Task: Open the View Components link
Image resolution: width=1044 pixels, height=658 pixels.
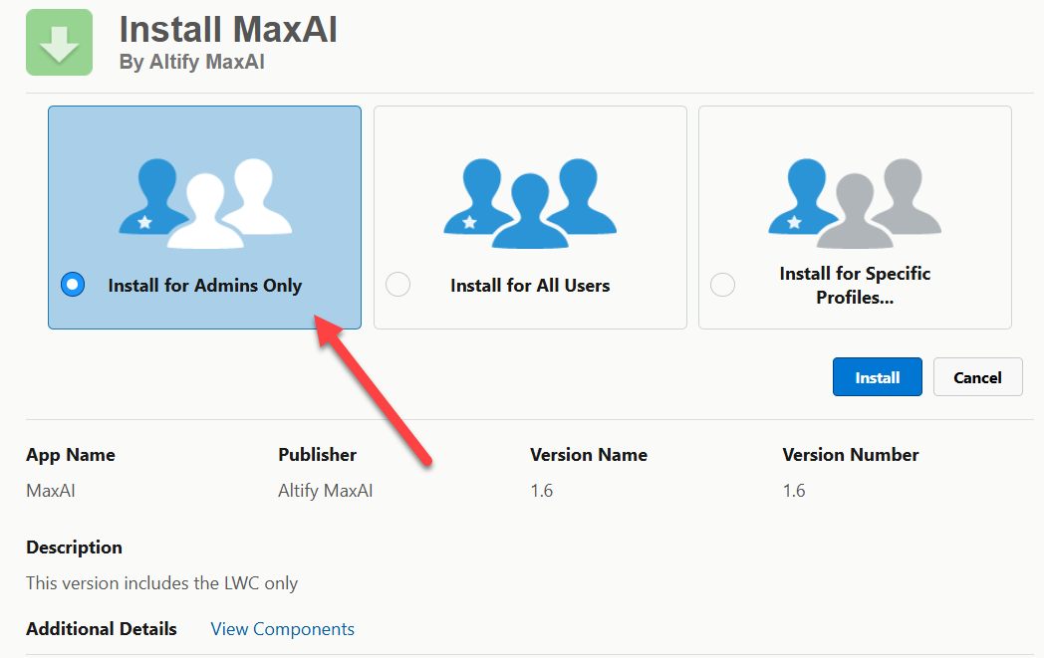Action: click(282, 629)
